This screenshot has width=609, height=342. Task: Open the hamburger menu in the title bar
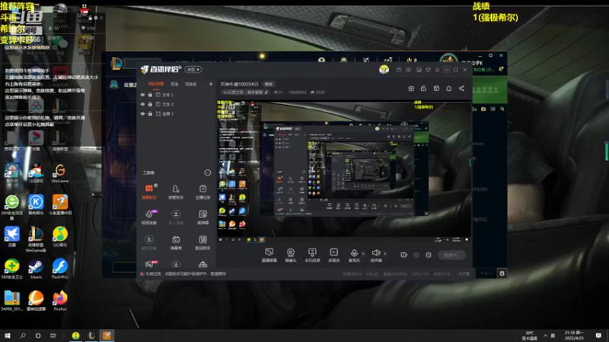pos(437,70)
